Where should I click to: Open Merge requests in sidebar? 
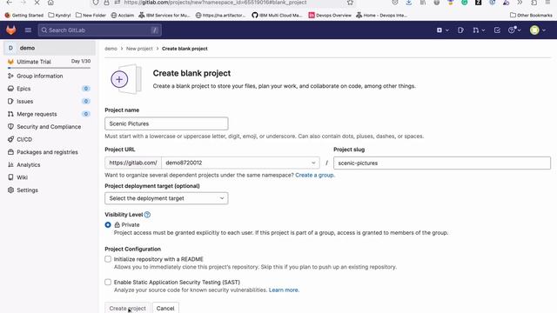37,114
